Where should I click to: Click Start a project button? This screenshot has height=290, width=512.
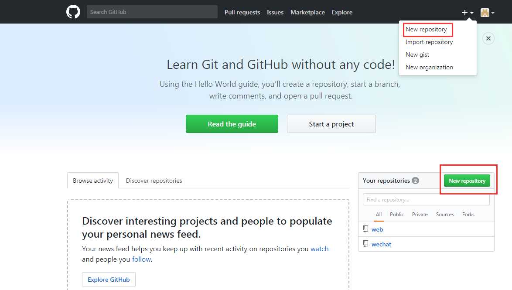point(331,124)
